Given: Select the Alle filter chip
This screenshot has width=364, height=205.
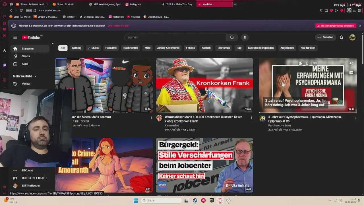Looking at the screenshot, I should pyautogui.click(x=63, y=48).
